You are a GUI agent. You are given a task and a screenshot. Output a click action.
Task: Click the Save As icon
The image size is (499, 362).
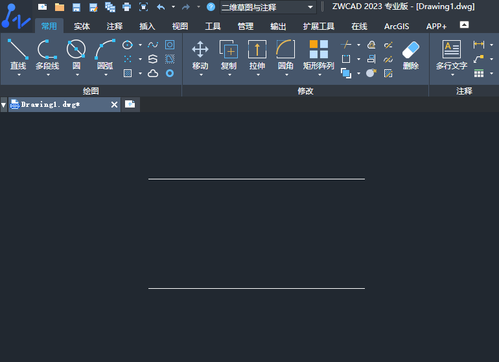(x=93, y=7)
